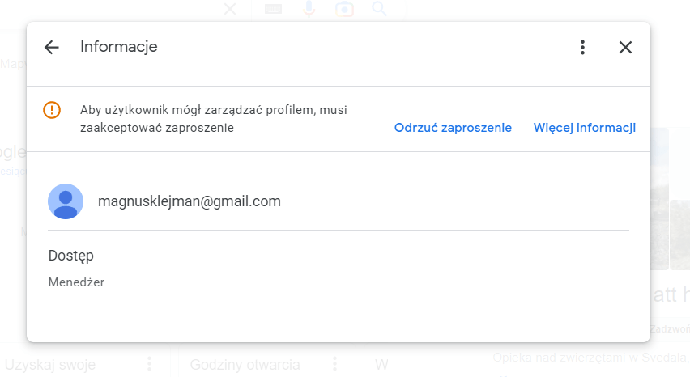Click the Godziny otwarcia card
Screen dimensions: 690x377
(x=266, y=361)
